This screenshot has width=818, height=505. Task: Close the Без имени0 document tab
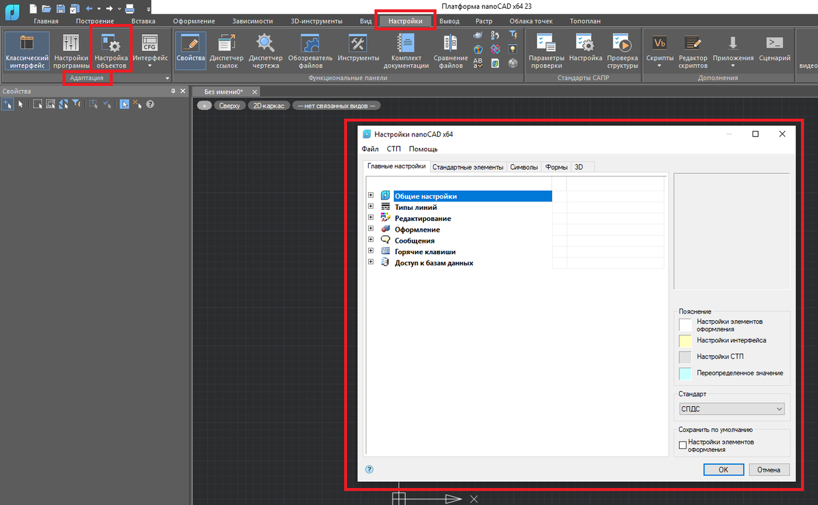point(254,91)
